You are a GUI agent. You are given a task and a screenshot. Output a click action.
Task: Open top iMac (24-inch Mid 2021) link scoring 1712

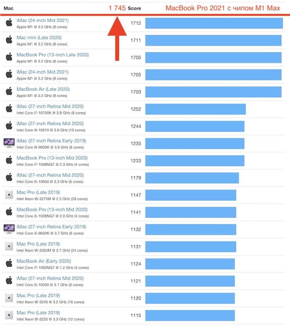point(43,20)
